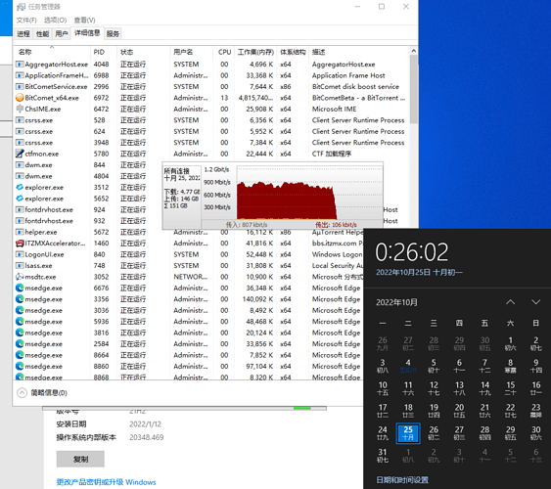Click the 0:26:02 clock display
551x489 pixels.
point(412,252)
